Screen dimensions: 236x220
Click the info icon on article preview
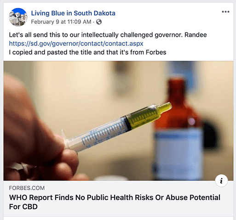(x=221, y=181)
